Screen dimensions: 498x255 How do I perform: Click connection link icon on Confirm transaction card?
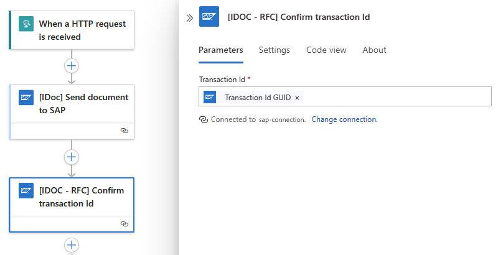(x=124, y=223)
